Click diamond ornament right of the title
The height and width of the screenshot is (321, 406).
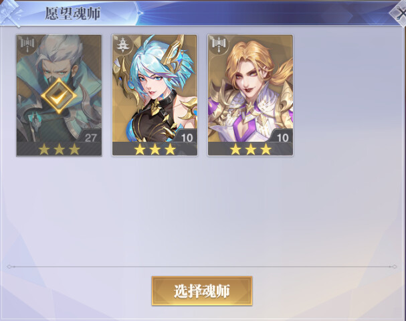coord(140,13)
